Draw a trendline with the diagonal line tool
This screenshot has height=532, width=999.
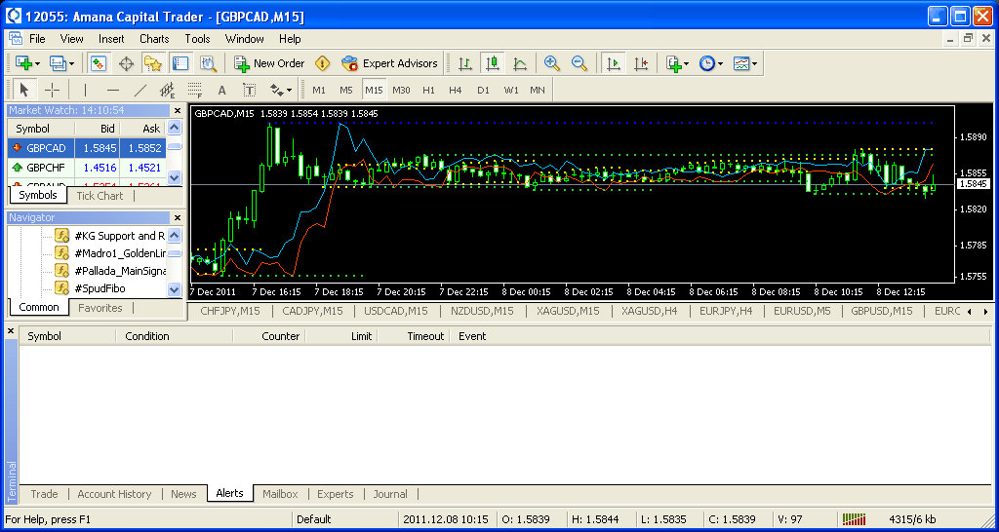click(x=140, y=90)
